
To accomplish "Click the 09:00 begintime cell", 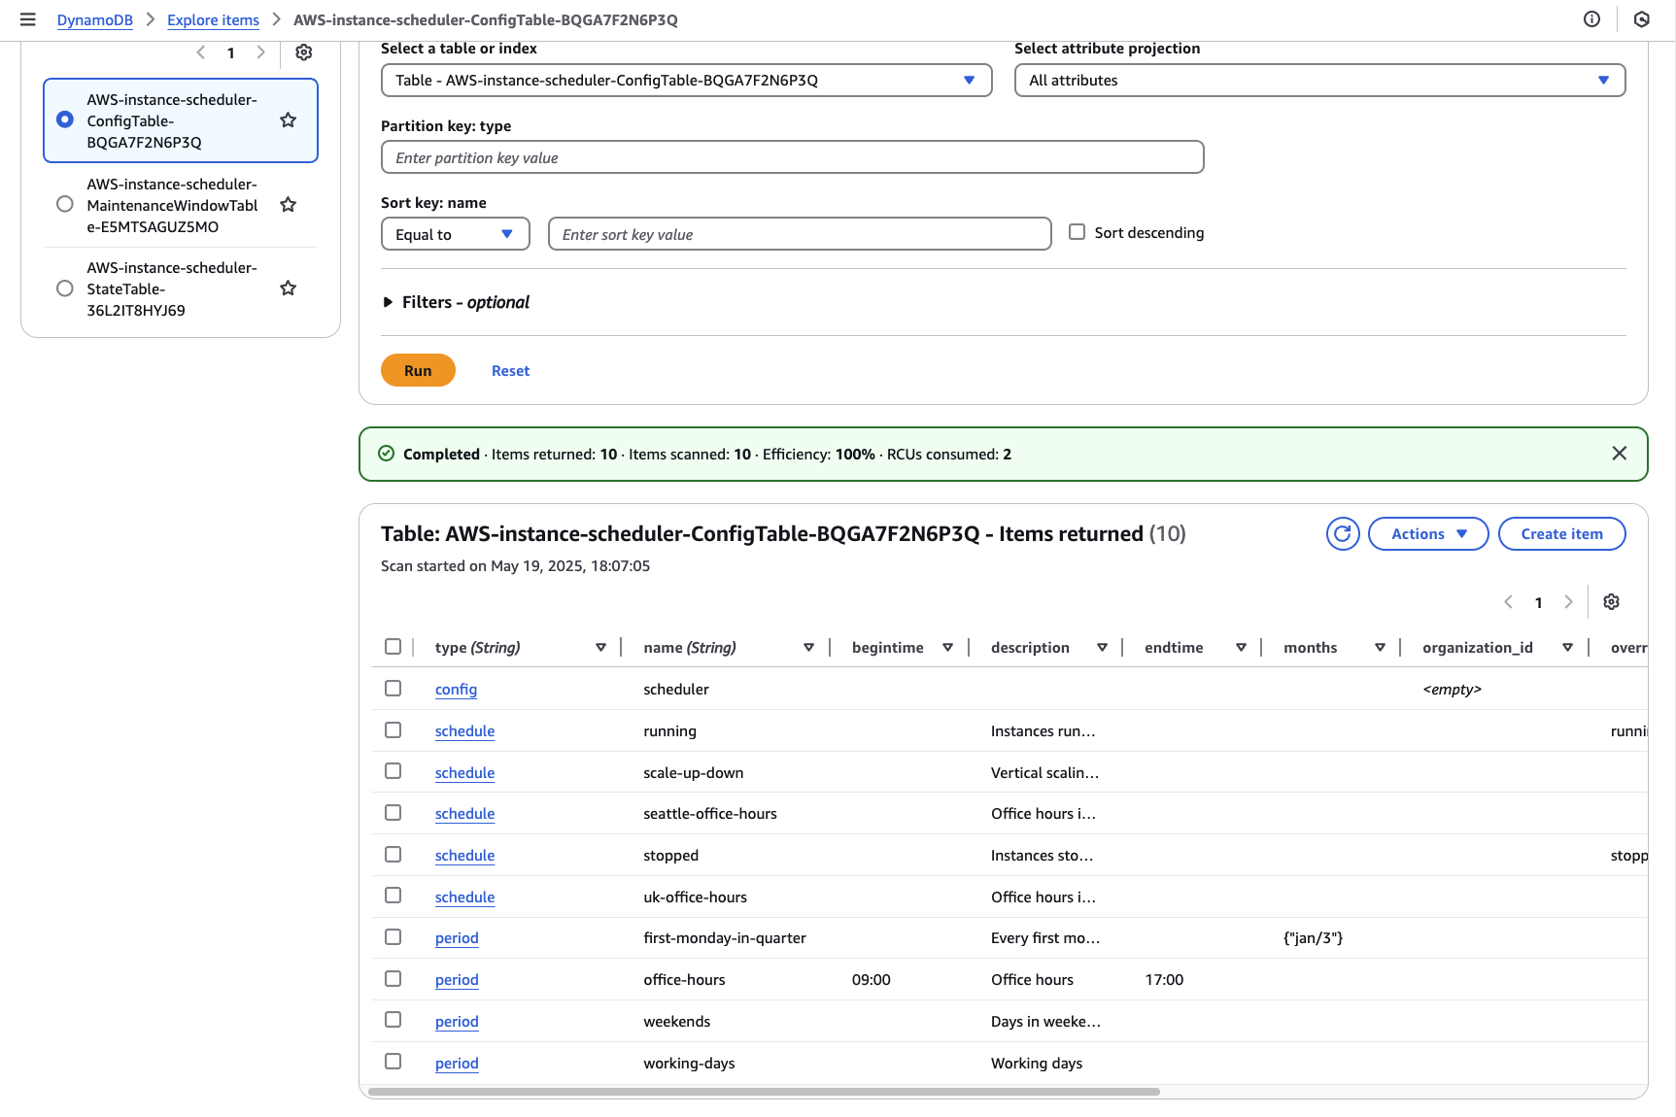I will pyautogui.click(x=871, y=980).
